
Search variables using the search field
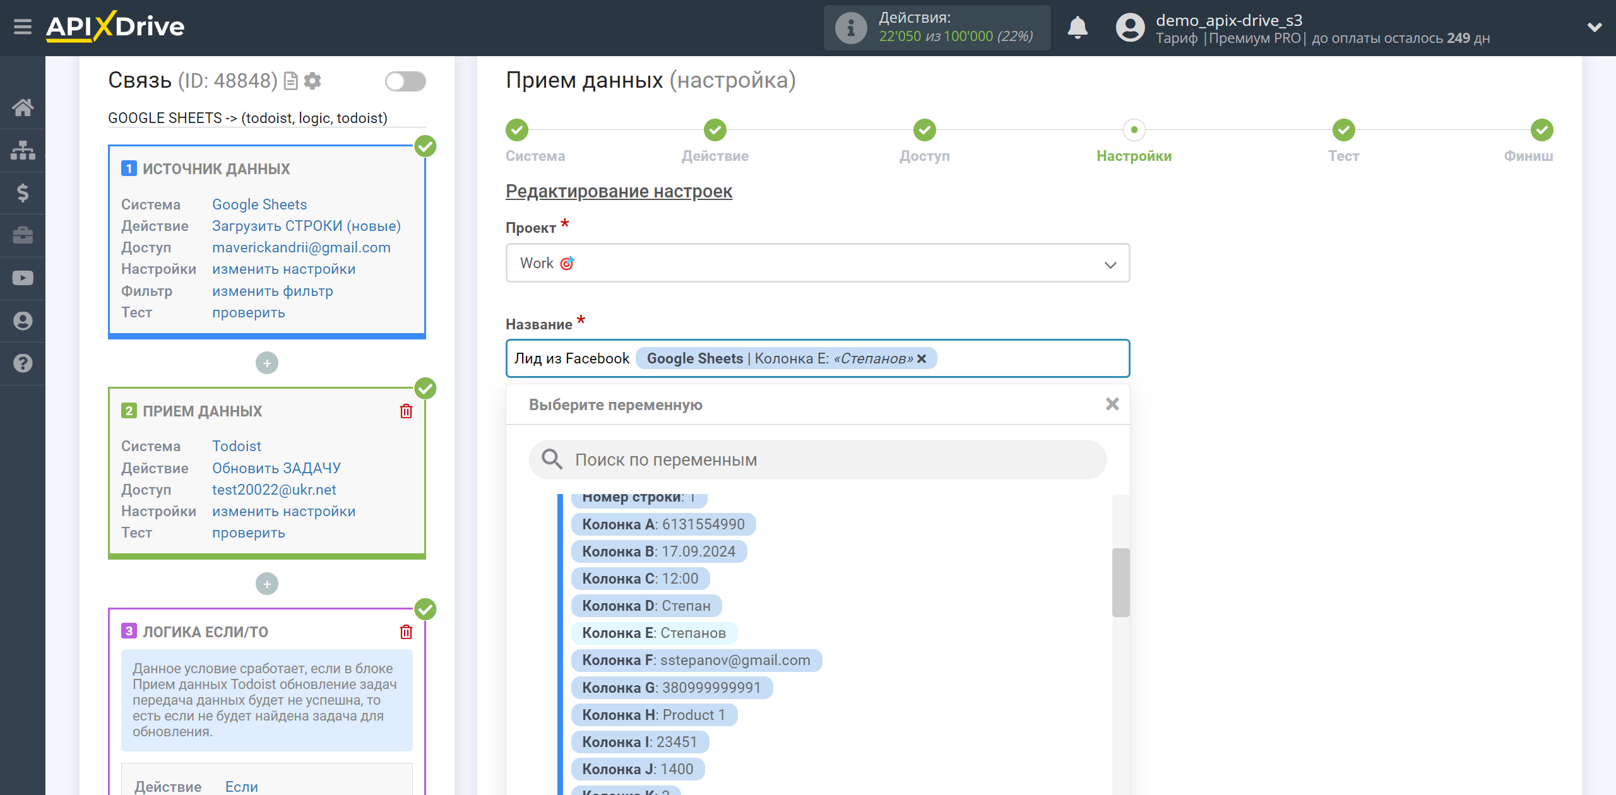(x=818, y=459)
